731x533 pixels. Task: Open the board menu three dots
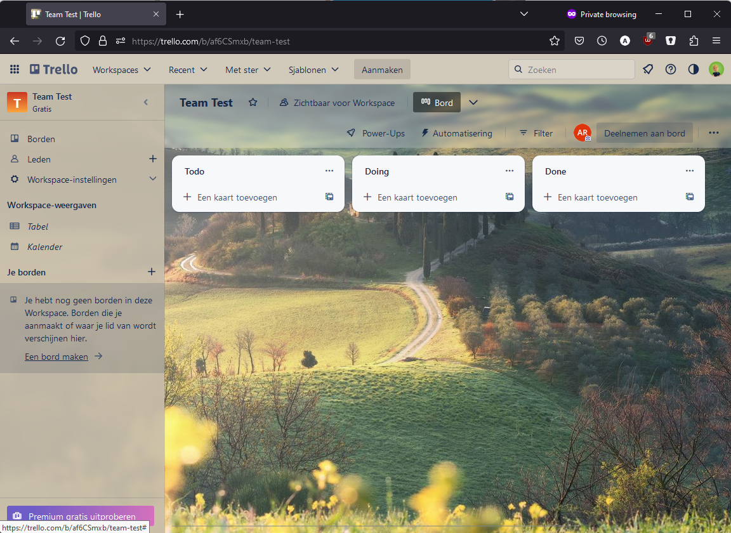(714, 133)
